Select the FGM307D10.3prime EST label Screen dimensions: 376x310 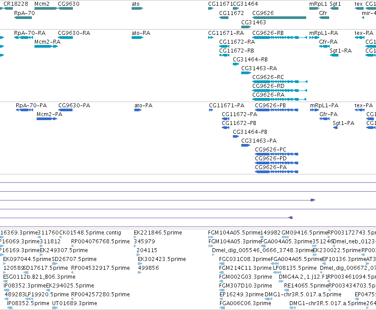point(246,286)
